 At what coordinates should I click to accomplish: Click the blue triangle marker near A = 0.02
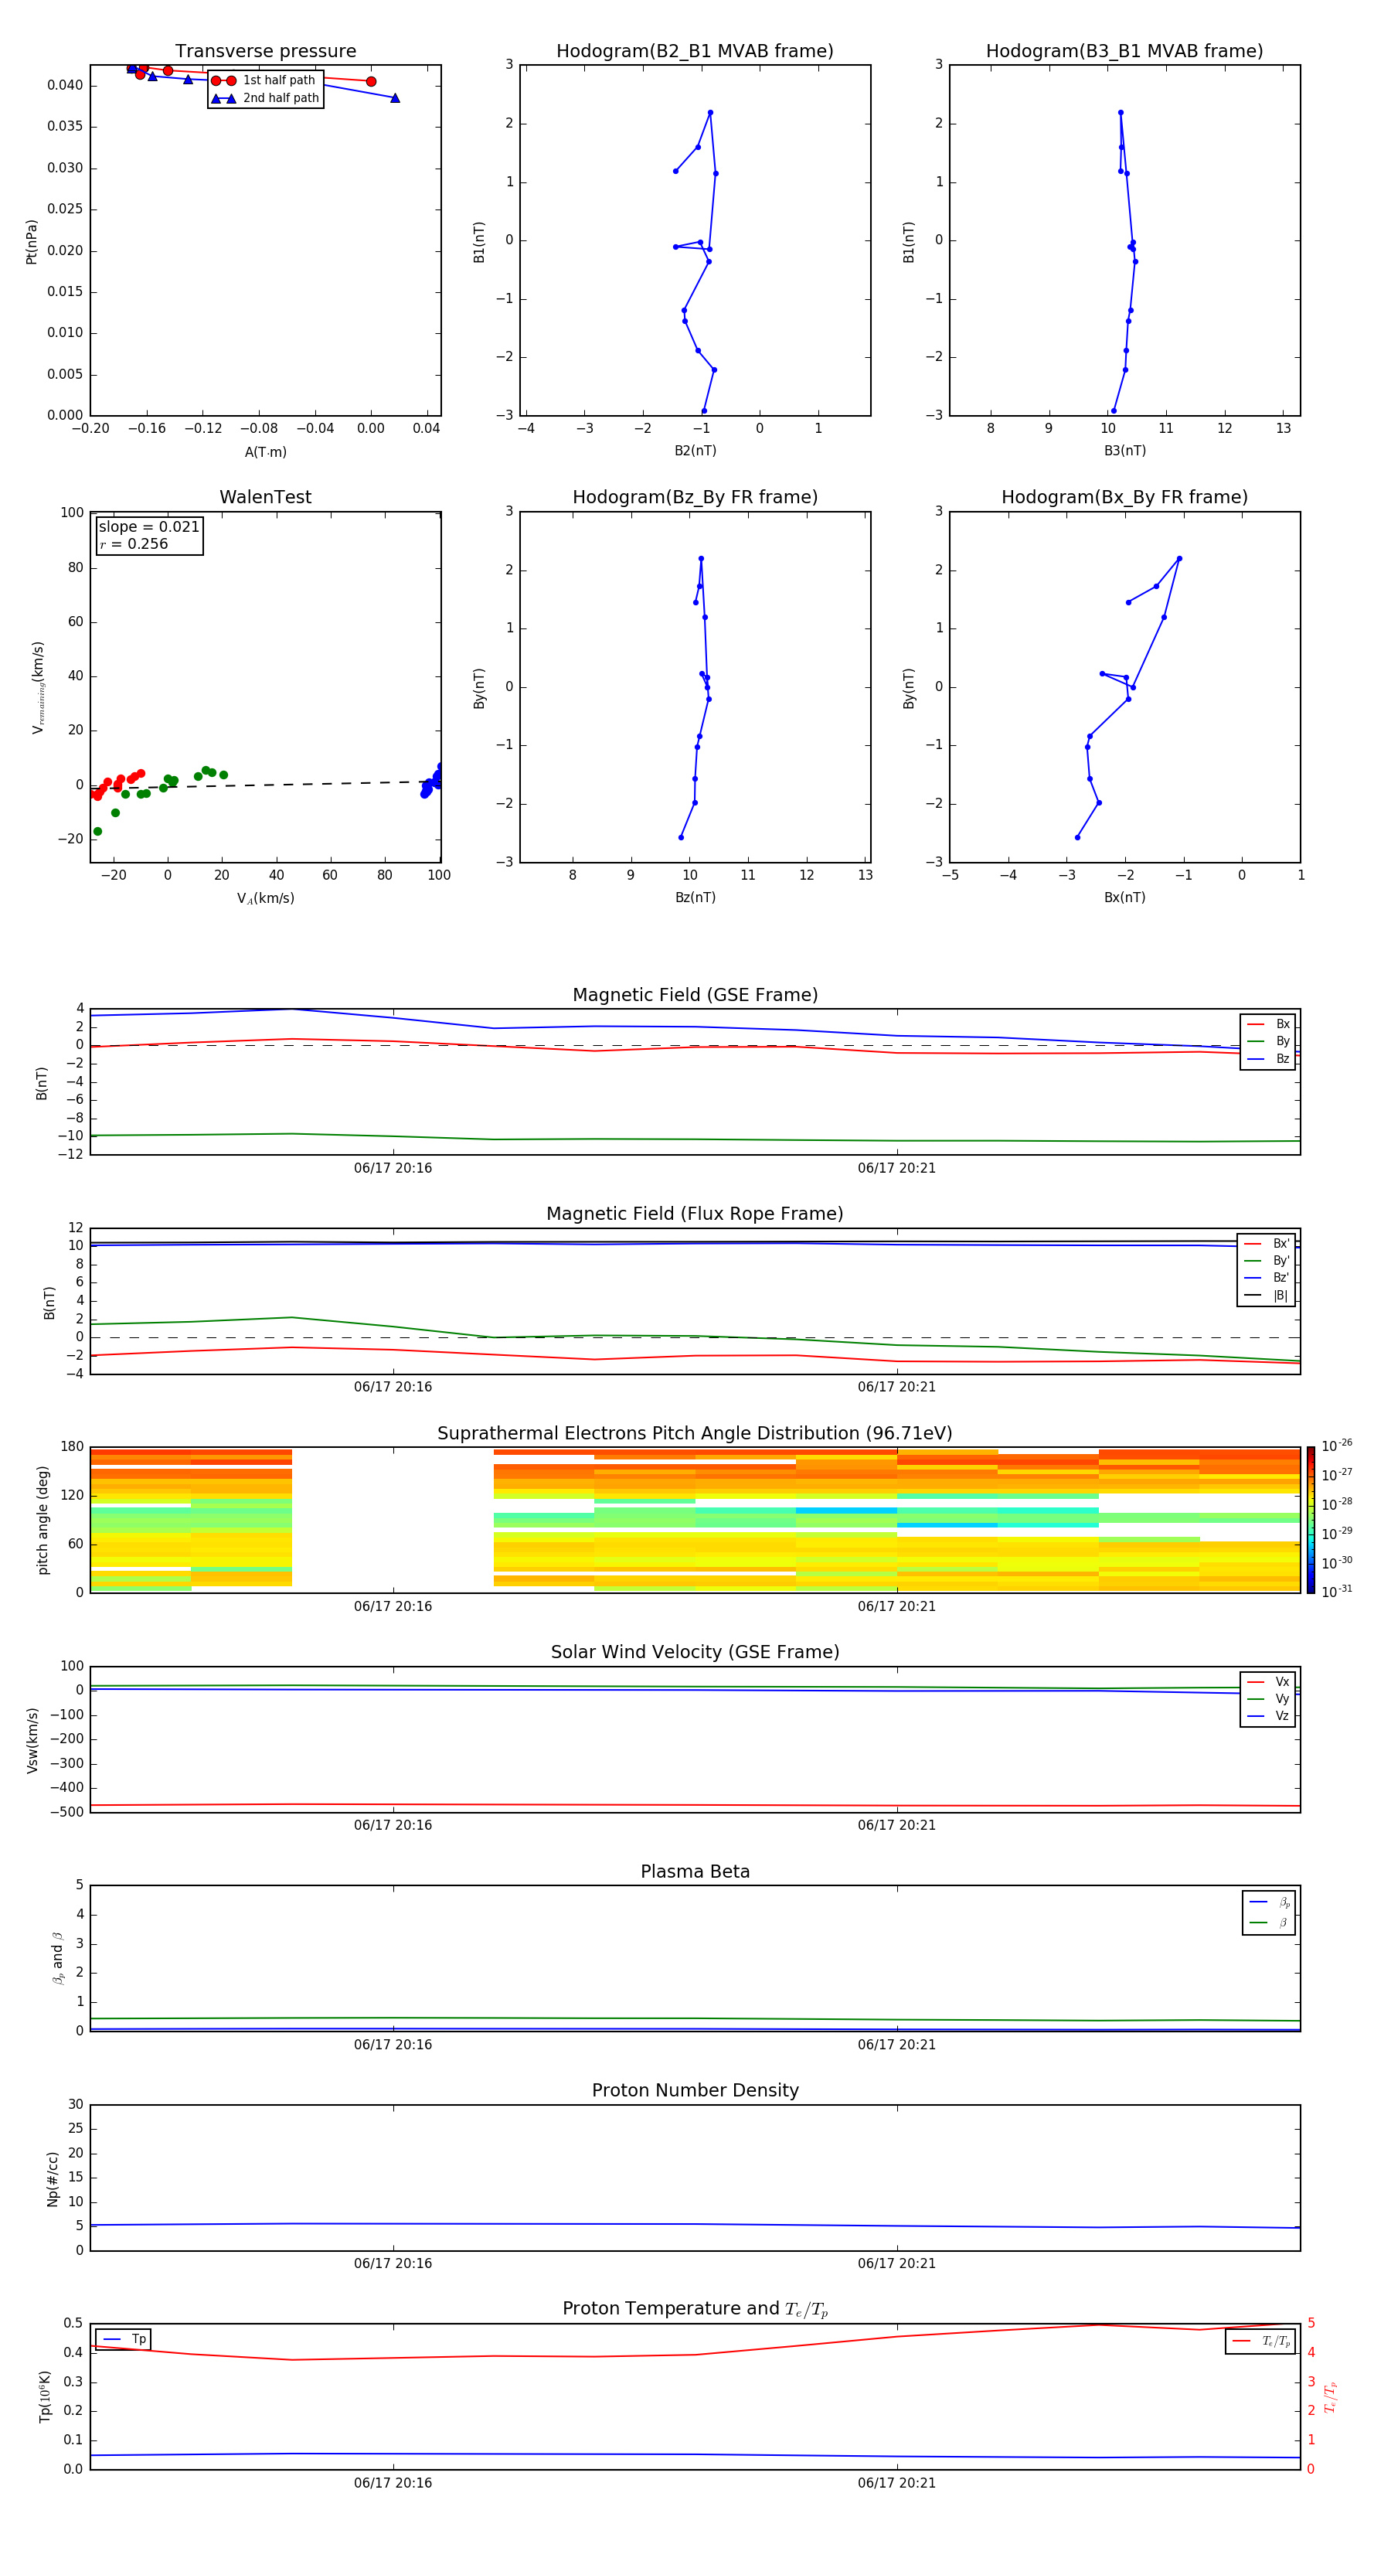click(x=395, y=98)
